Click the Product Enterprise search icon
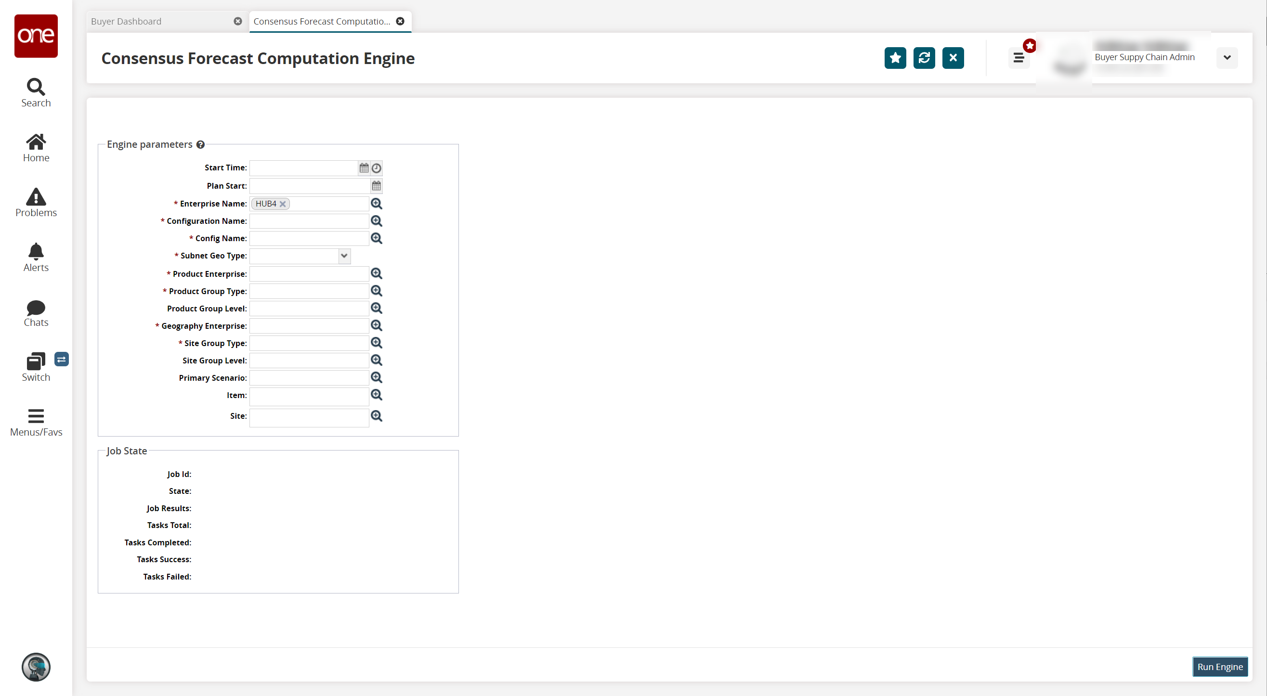Screen dimensions: 1267x696 click(x=376, y=273)
